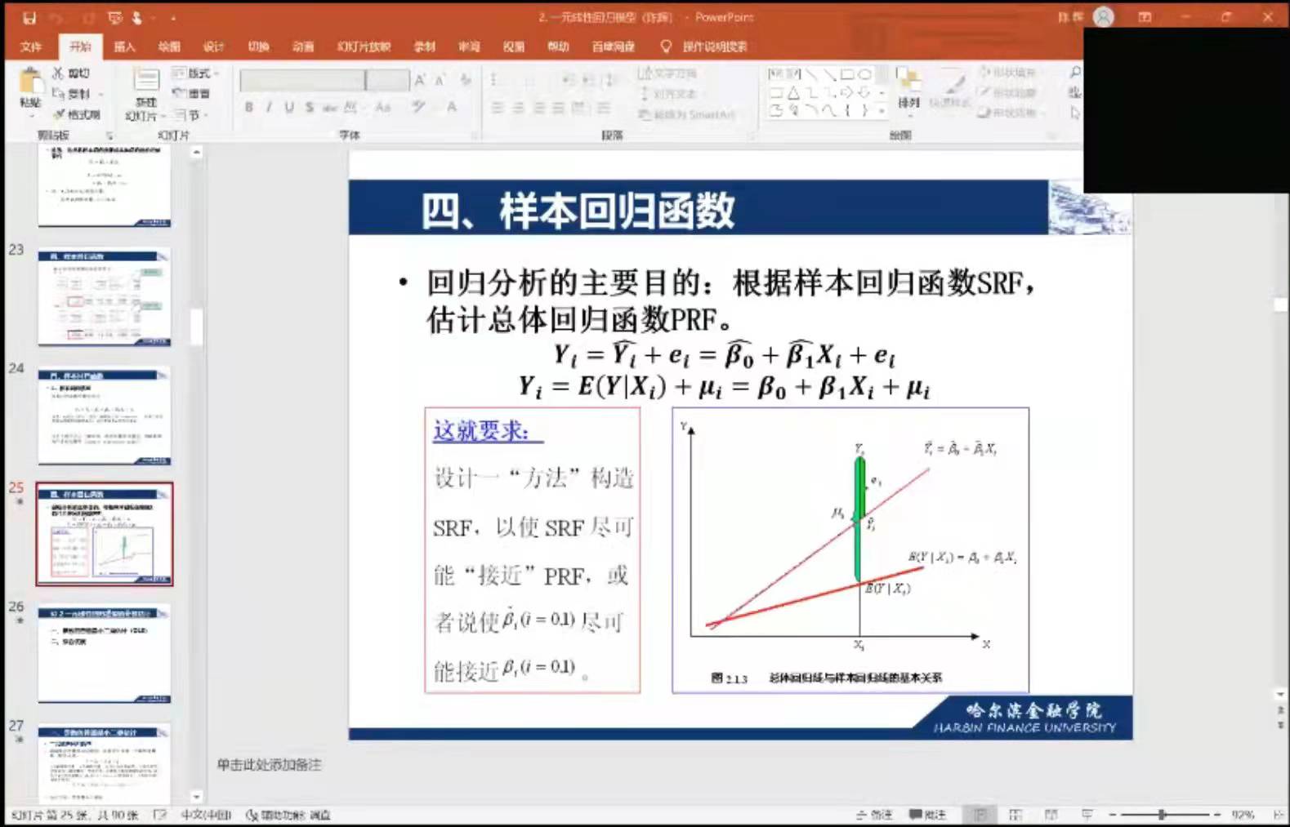Select the rectangle shape in shapes gallery

click(x=847, y=74)
